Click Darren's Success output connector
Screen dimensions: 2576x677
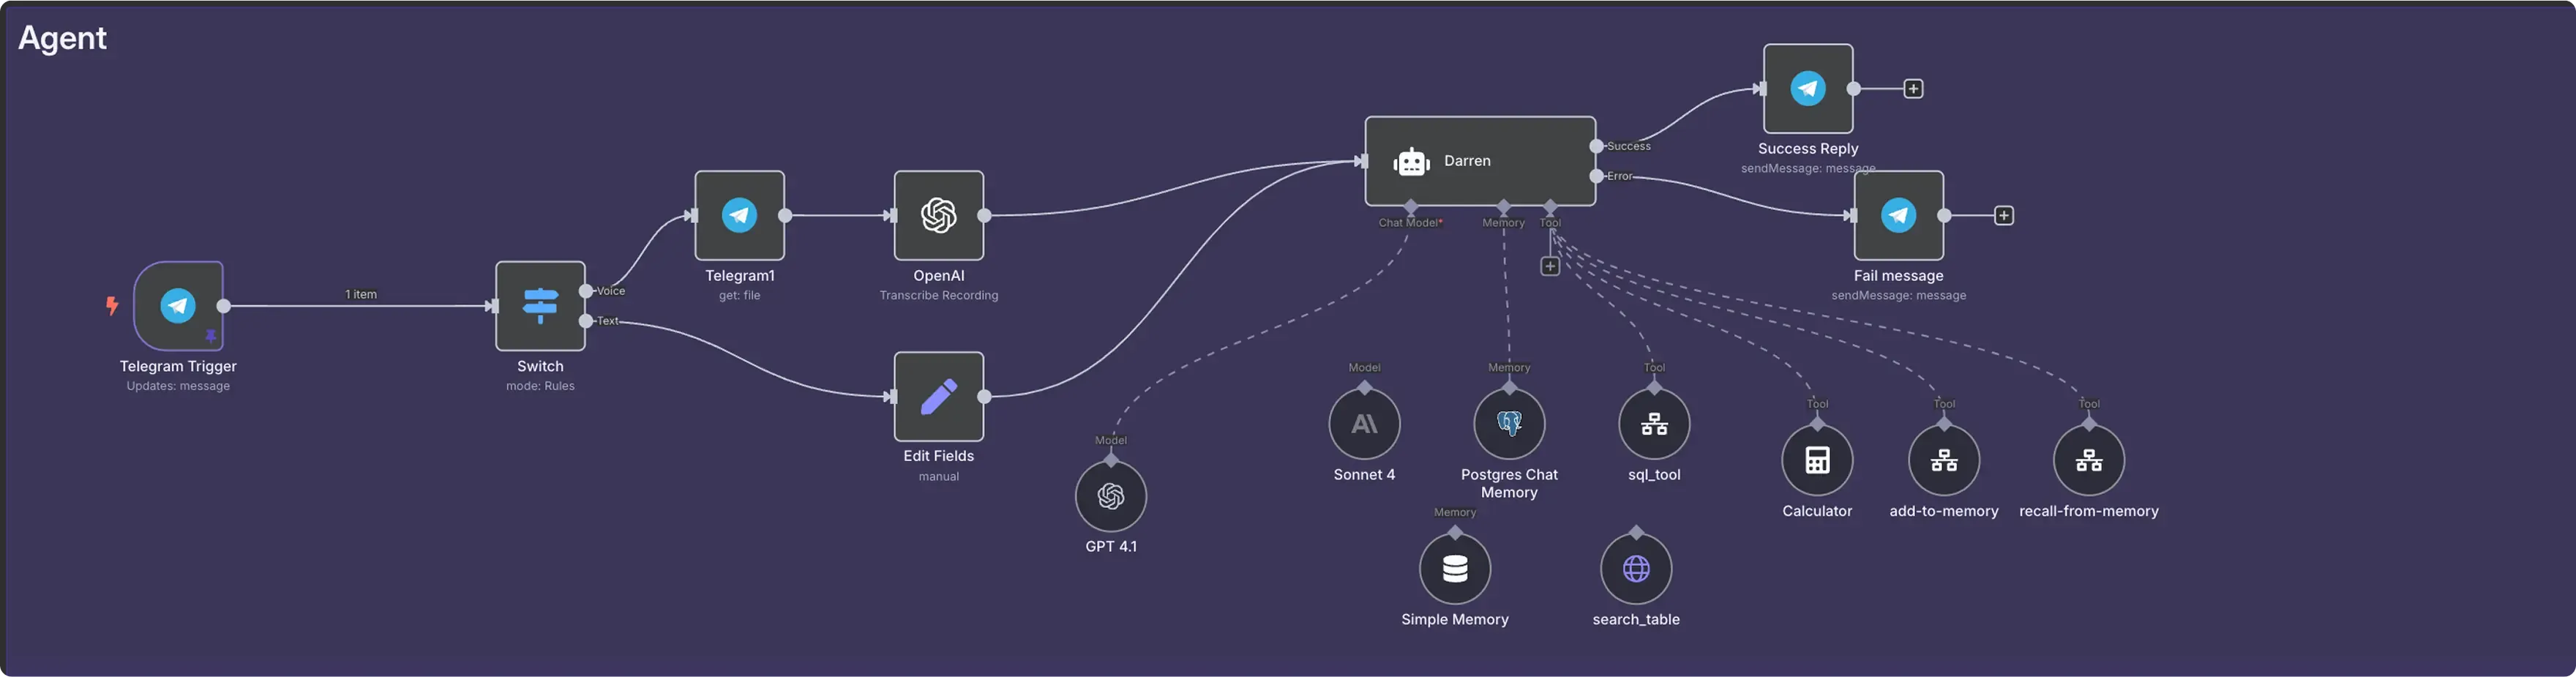[x=1597, y=146]
